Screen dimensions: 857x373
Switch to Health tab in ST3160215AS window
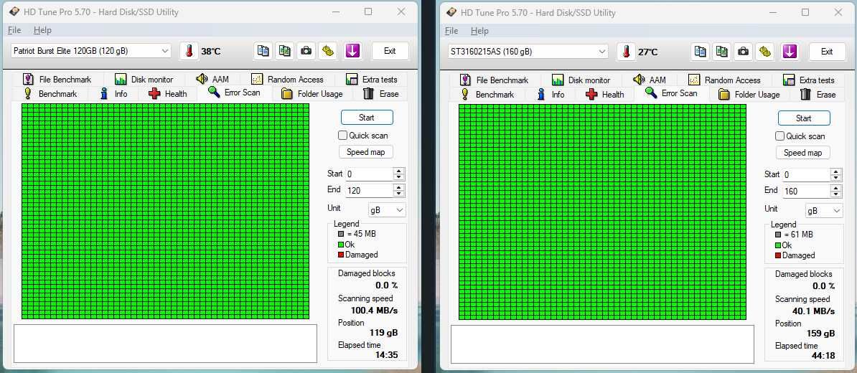(605, 95)
